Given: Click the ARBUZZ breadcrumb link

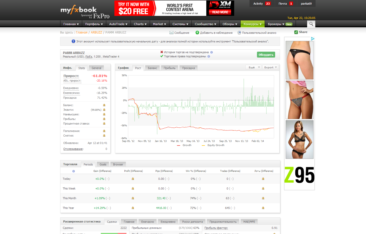Looking at the screenshot, I should [x=96, y=32].
